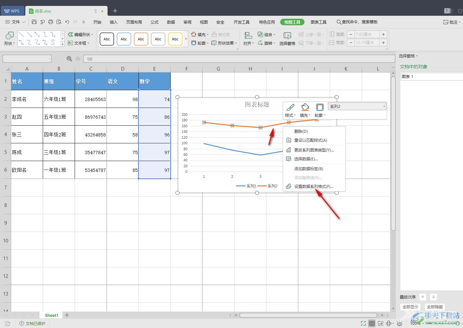The height and width of the screenshot is (328, 463).
Task: Choose 设置数据系列格式(F) in context menu
Action: pos(314,186)
